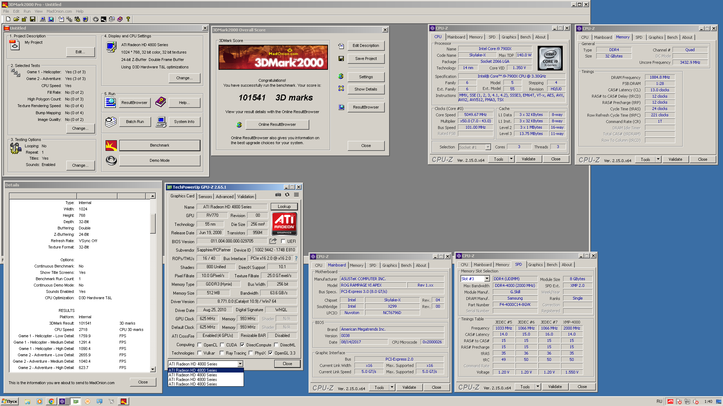This screenshot has height=406, width=723.
Task: Open the Run menu in 3DMark2000
Action: [x=27, y=11]
